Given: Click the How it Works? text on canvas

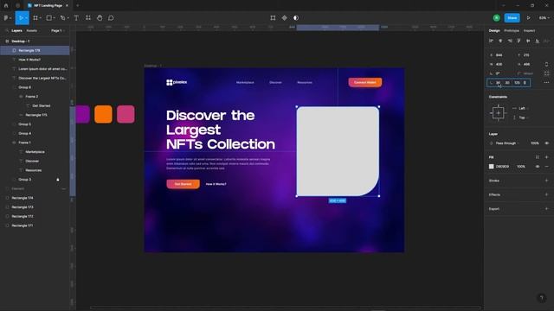Looking at the screenshot, I should 216,184.
